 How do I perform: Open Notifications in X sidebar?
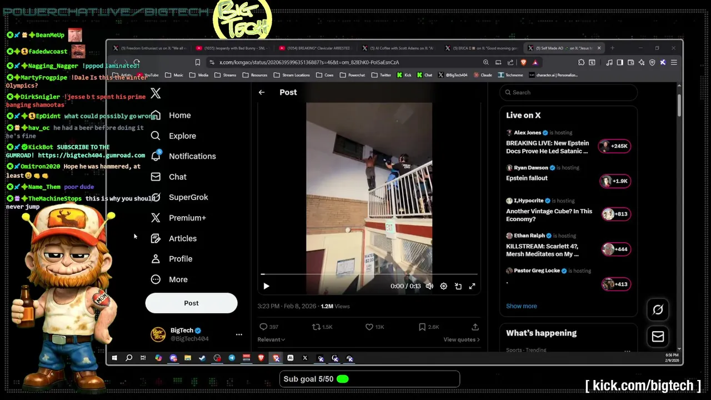pos(184,156)
